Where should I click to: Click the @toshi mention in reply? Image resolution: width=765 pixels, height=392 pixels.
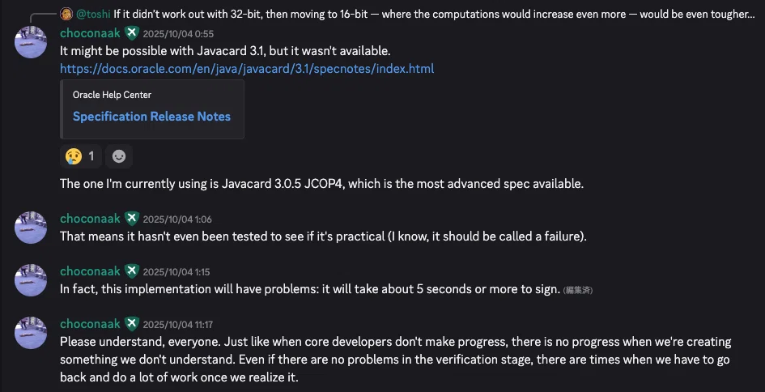tap(94, 14)
